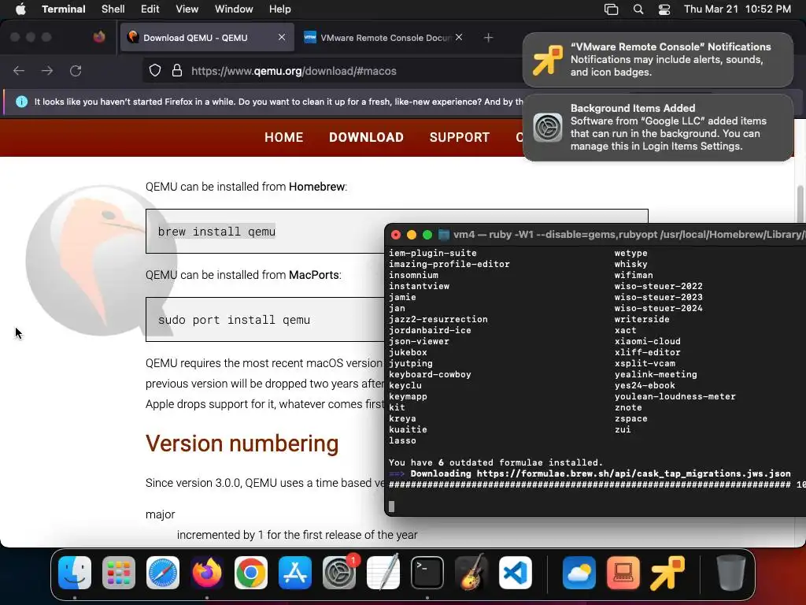Open VMware Remote Console from dock
Image resolution: width=806 pixels, height=605 pixels.
click(x=667, y=573)
